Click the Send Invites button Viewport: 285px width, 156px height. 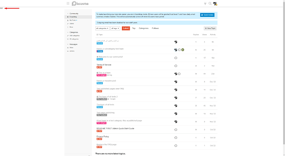(x=207, y=15)
